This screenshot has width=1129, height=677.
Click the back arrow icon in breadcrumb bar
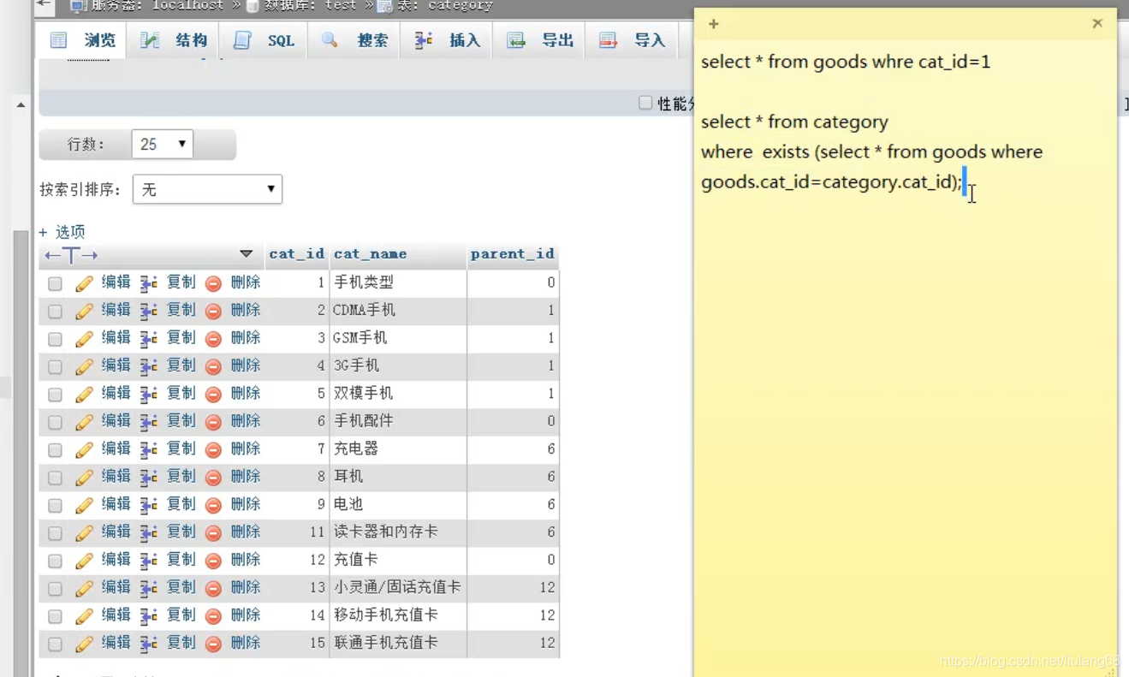pos(45,5)
